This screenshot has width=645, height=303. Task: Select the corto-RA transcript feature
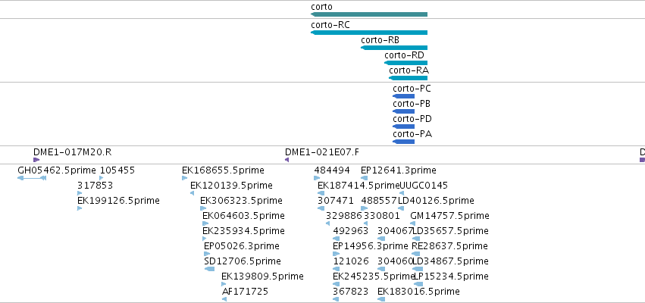pyautogui.click(x=408, y=78)
